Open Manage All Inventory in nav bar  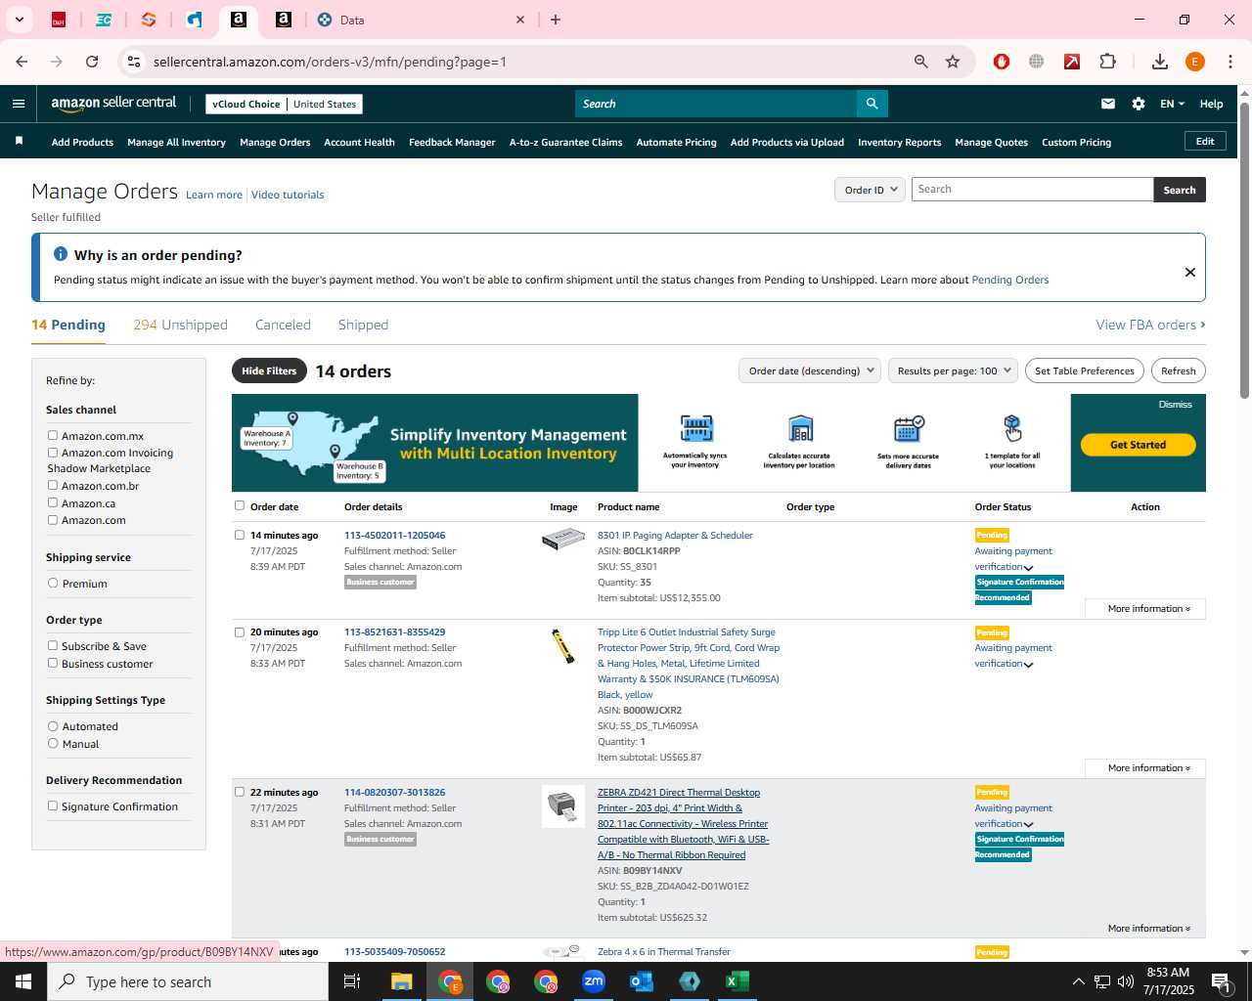pyautogui.click(x=176, y=142)
